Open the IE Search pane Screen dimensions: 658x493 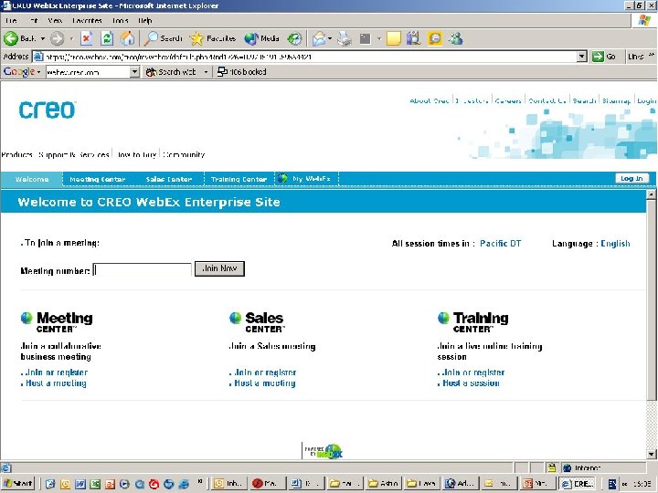(x=164, y=39)
